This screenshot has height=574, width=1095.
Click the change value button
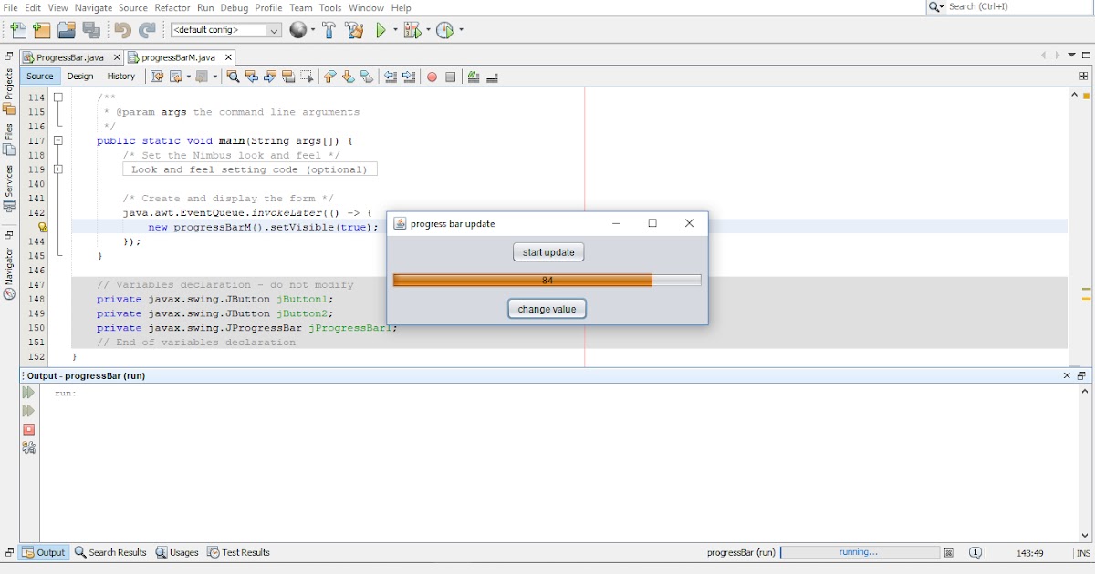tap(547, 308)
